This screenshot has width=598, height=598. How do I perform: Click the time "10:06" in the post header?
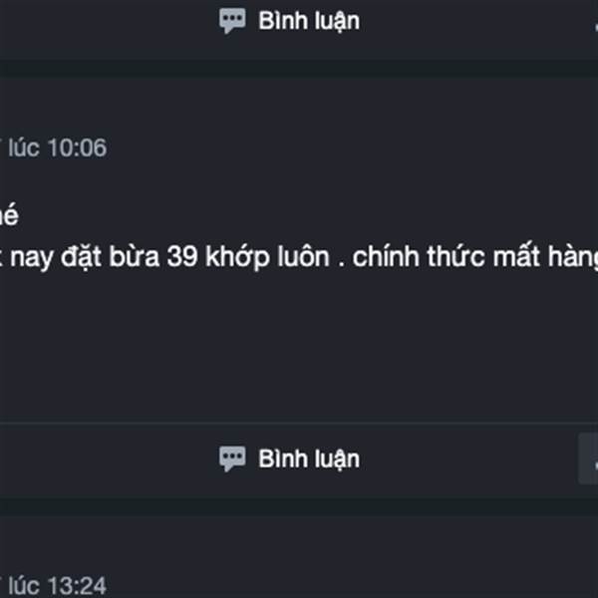(x=78, y=148)
